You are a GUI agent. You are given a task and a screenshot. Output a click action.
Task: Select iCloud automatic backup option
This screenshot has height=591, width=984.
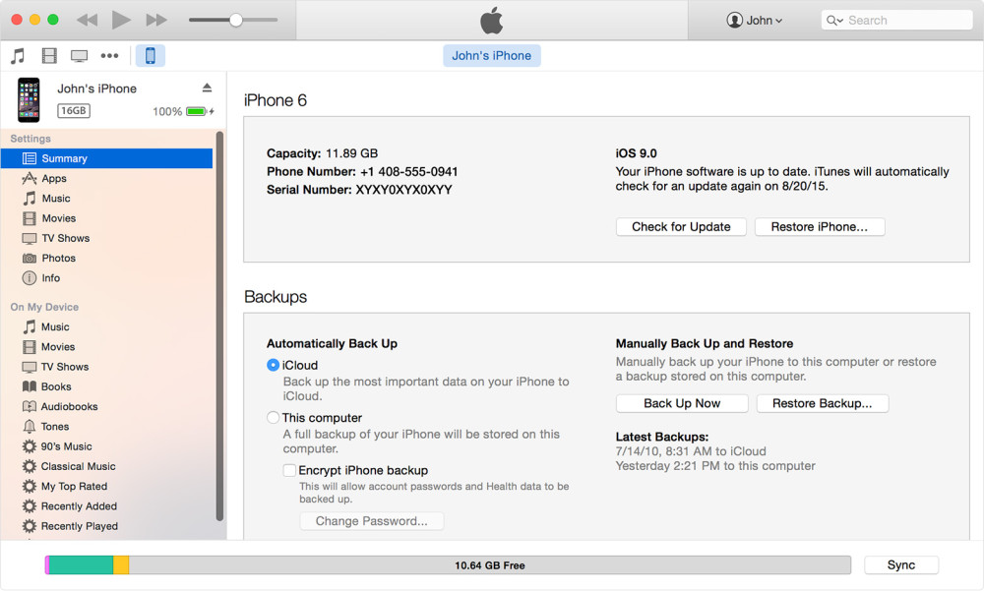[274, 365]
